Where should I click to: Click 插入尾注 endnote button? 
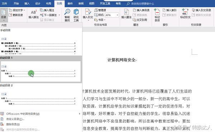pyautogui.click(x=47, y=10)
